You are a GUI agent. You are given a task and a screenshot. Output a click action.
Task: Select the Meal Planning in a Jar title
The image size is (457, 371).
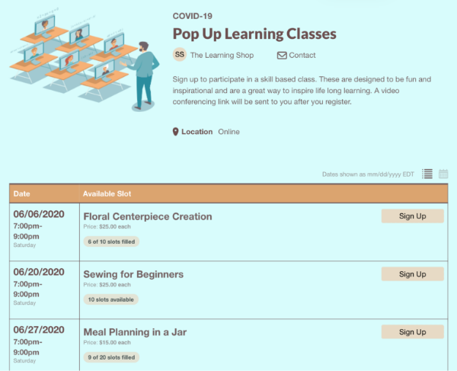click(135, 332)
